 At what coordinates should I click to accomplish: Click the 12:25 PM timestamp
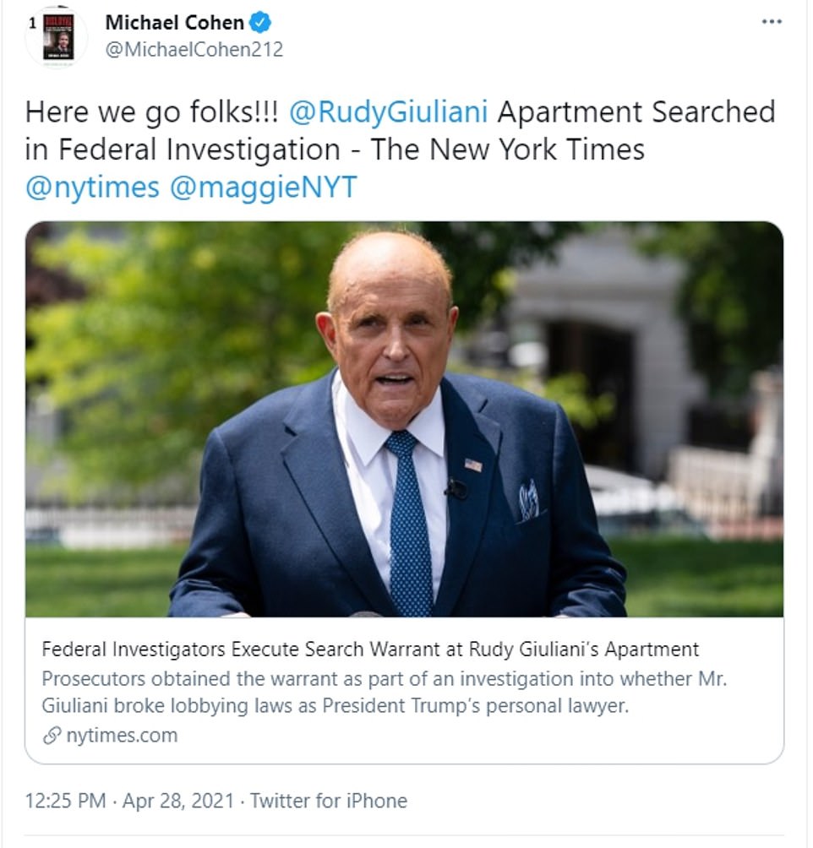coord(66,801)
